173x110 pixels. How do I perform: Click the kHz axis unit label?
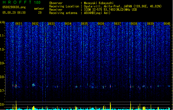(2, 22)
